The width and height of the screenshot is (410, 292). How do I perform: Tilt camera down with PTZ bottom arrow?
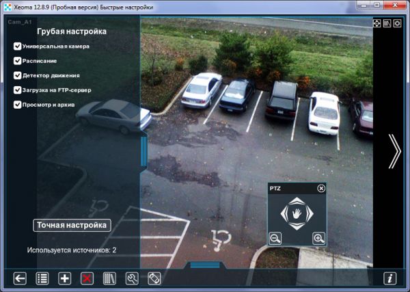click(x=297, y=227)
